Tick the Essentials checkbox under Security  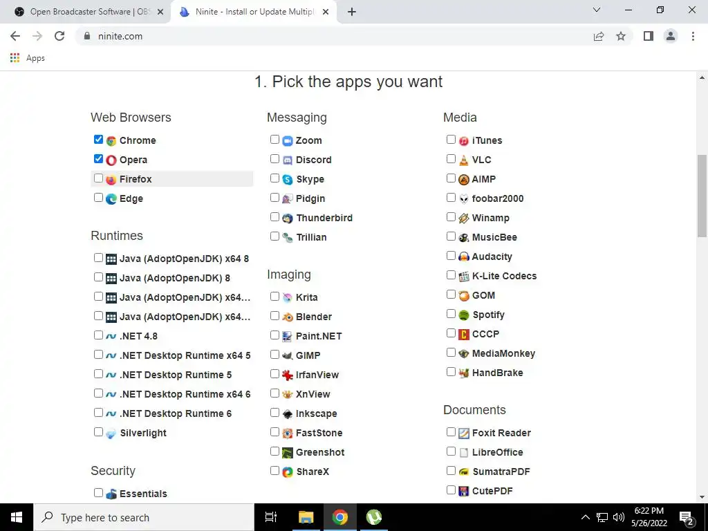tap(98, 492)
